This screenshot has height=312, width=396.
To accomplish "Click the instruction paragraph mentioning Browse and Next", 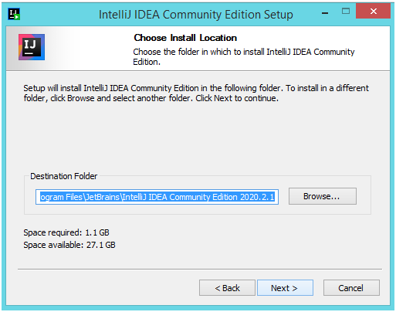I will [196, 93].
